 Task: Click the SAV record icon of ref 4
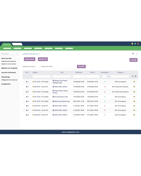coord(27,97)
